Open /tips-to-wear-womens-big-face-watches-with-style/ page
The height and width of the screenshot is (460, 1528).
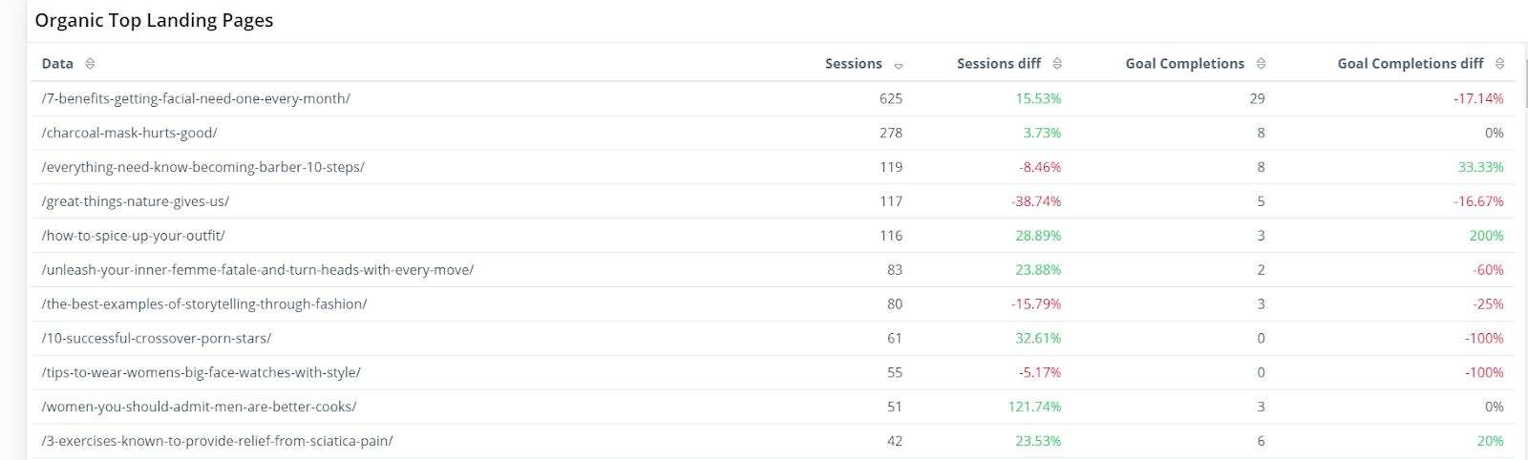[x=774, y=373]
